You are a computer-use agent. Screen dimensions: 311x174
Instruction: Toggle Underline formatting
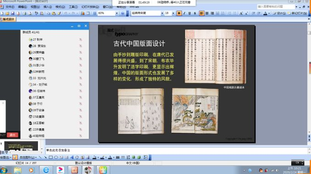pos(190,13)
